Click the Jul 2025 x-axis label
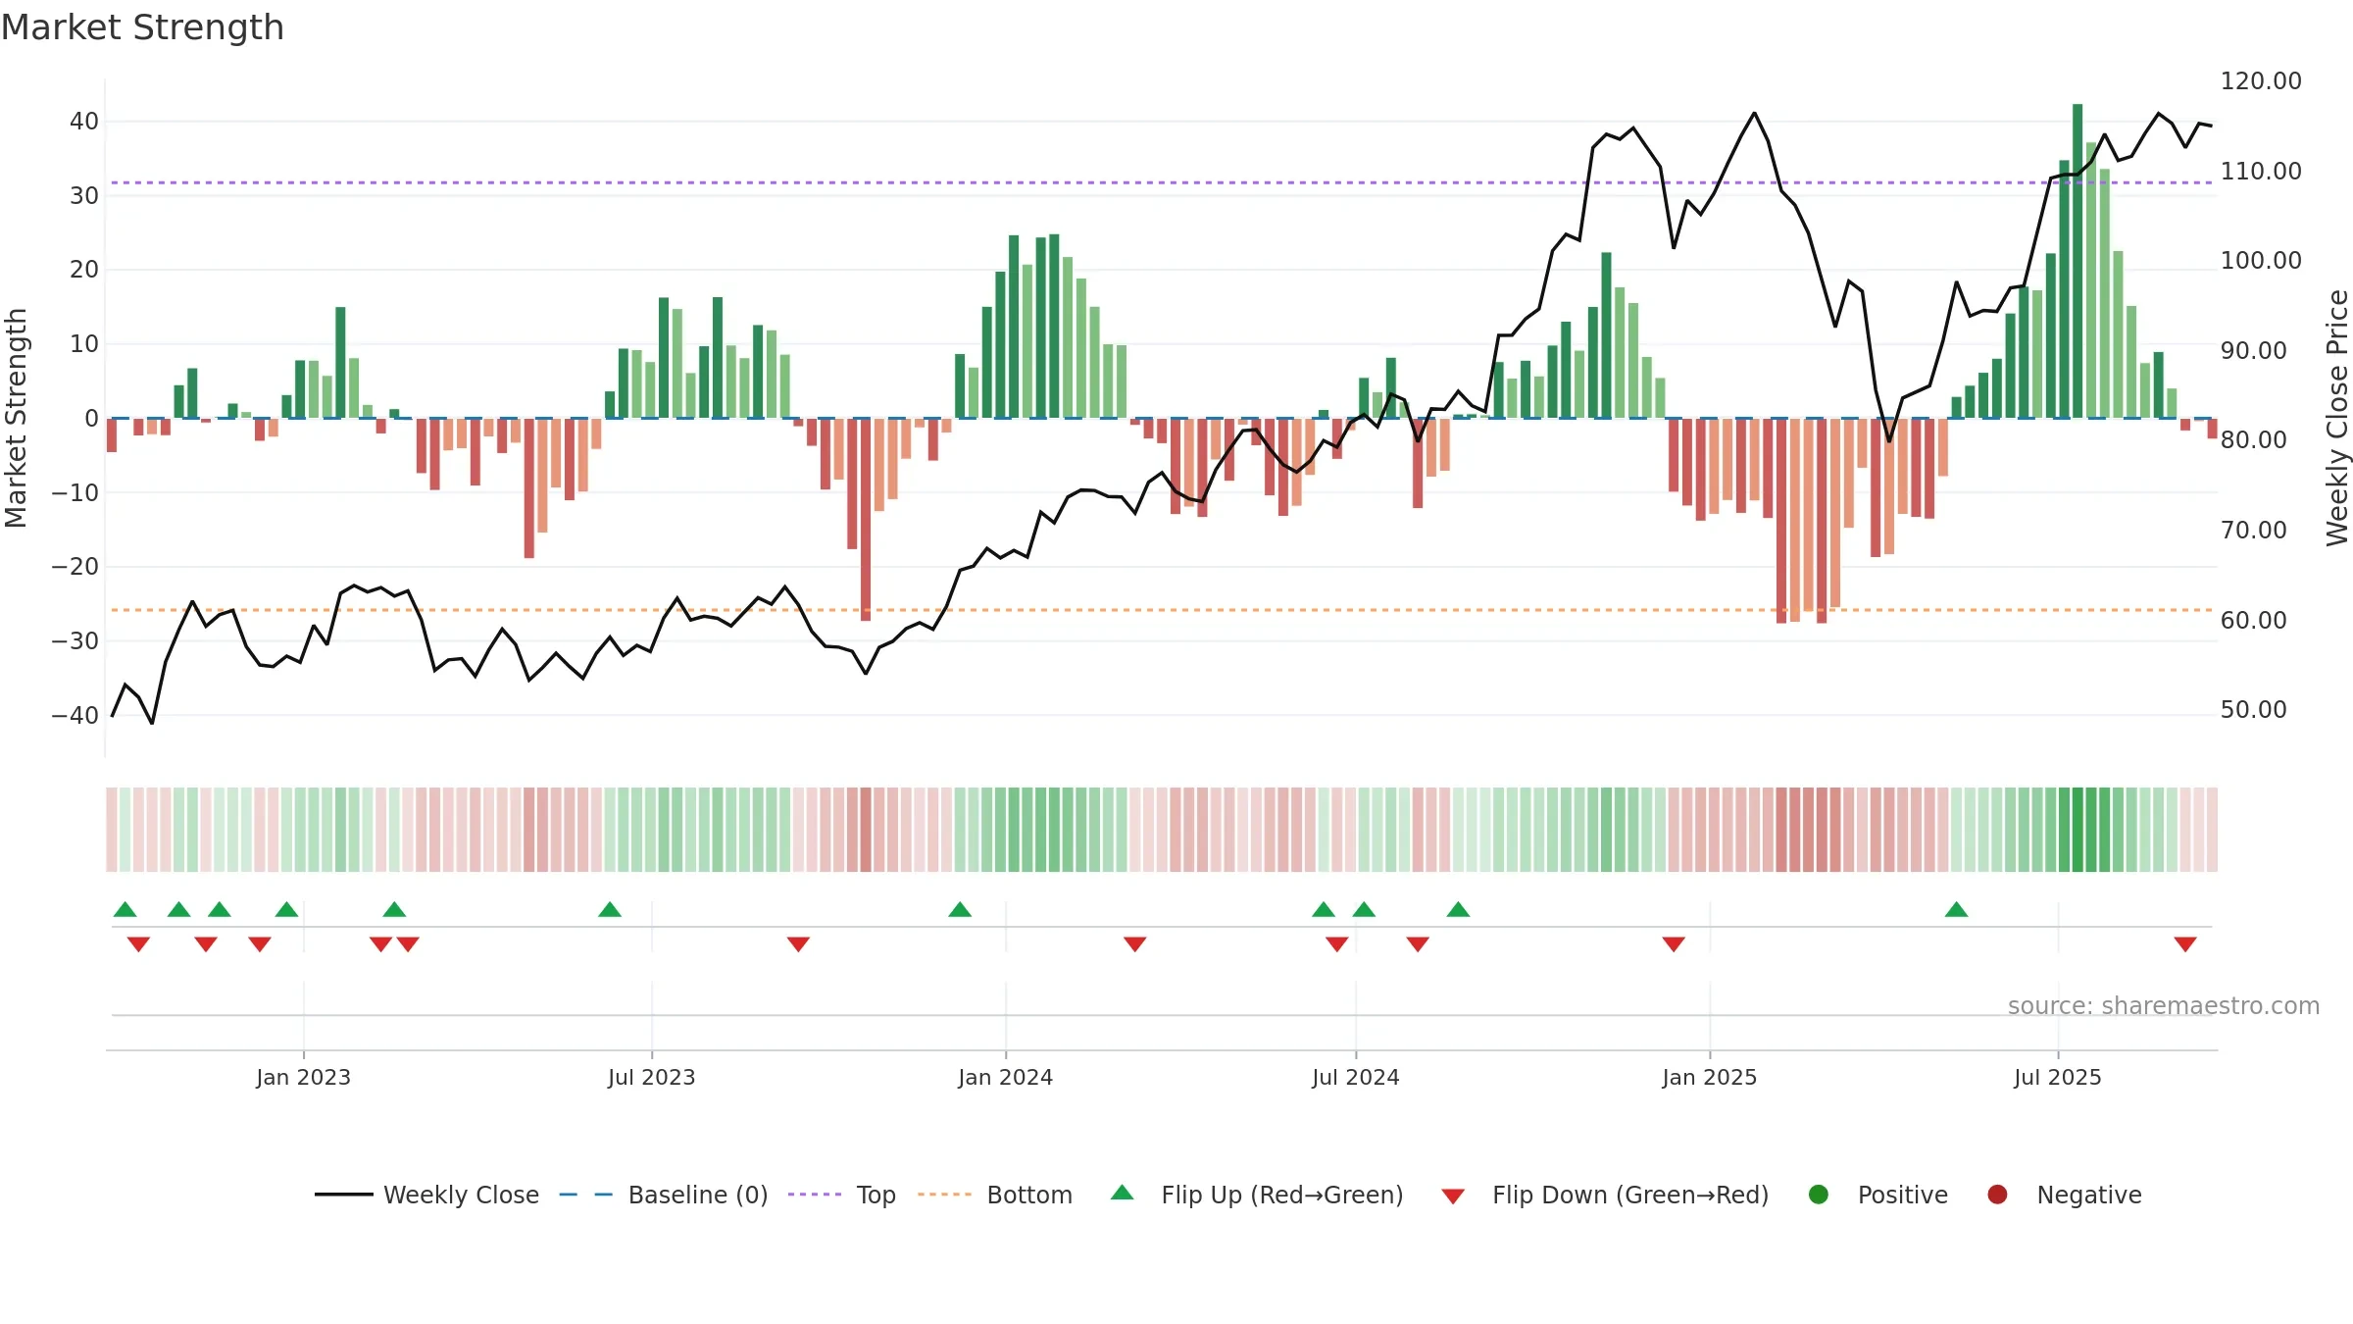This screenshot has height=1324, width=2353. pyautogui.click(x=2057, y=1077)
